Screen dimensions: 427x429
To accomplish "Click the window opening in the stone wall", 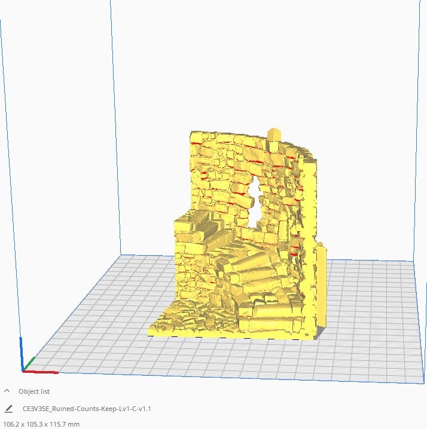I will [256, 203].
